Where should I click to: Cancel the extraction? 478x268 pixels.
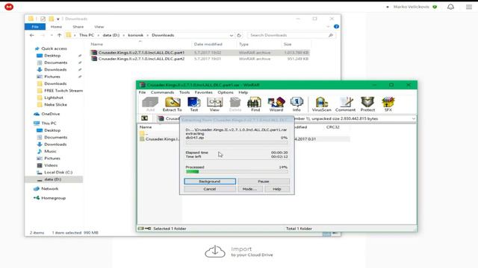coord(210,189)
